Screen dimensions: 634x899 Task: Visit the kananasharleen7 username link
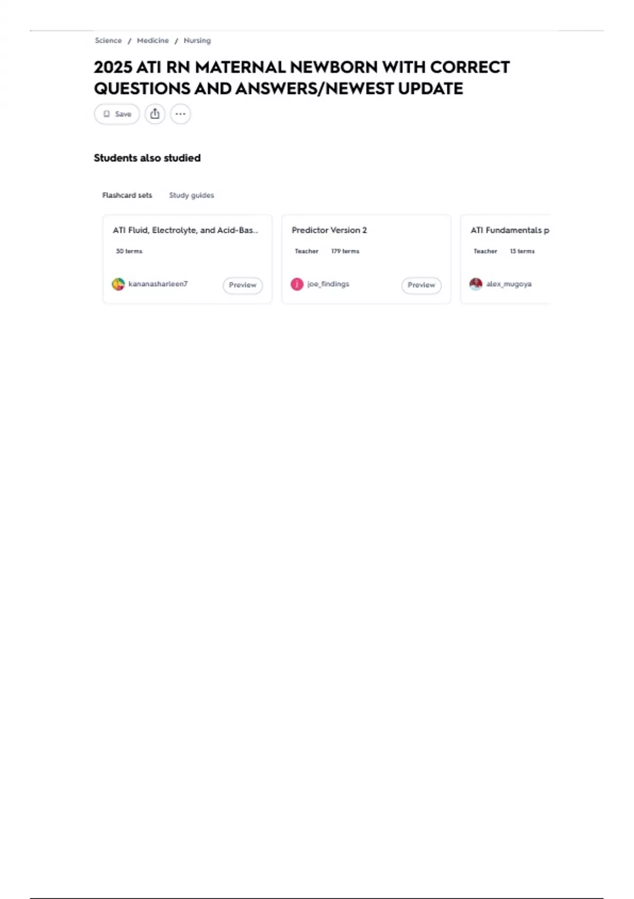click(158, 284)
